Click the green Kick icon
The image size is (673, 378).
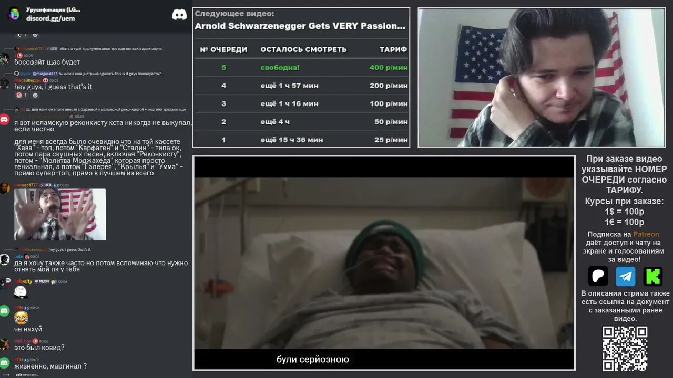pyautogui.click(x=653, y=276)
